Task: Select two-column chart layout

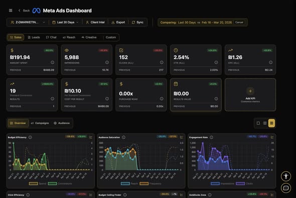Action: [265, 123]
